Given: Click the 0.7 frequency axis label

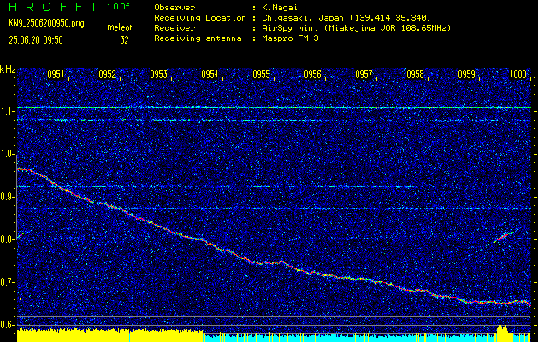Looking at the screenshot, I should click(x=7, y=282).
